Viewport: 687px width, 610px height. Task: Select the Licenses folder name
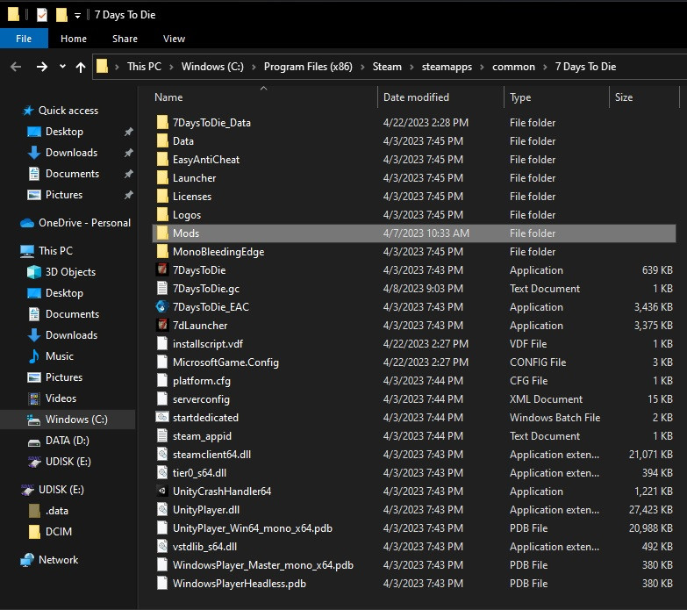[x=192, y=197]
